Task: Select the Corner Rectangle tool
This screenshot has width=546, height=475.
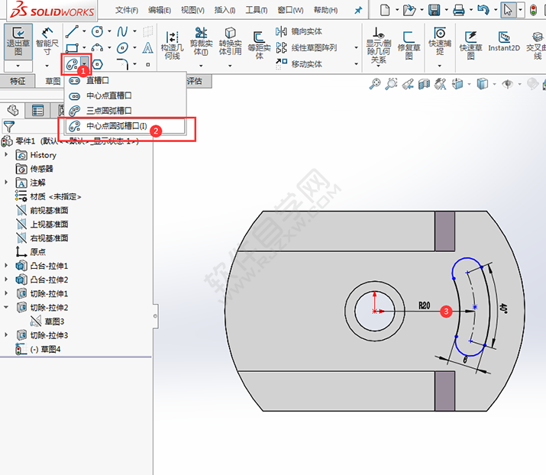Action: 72,47
